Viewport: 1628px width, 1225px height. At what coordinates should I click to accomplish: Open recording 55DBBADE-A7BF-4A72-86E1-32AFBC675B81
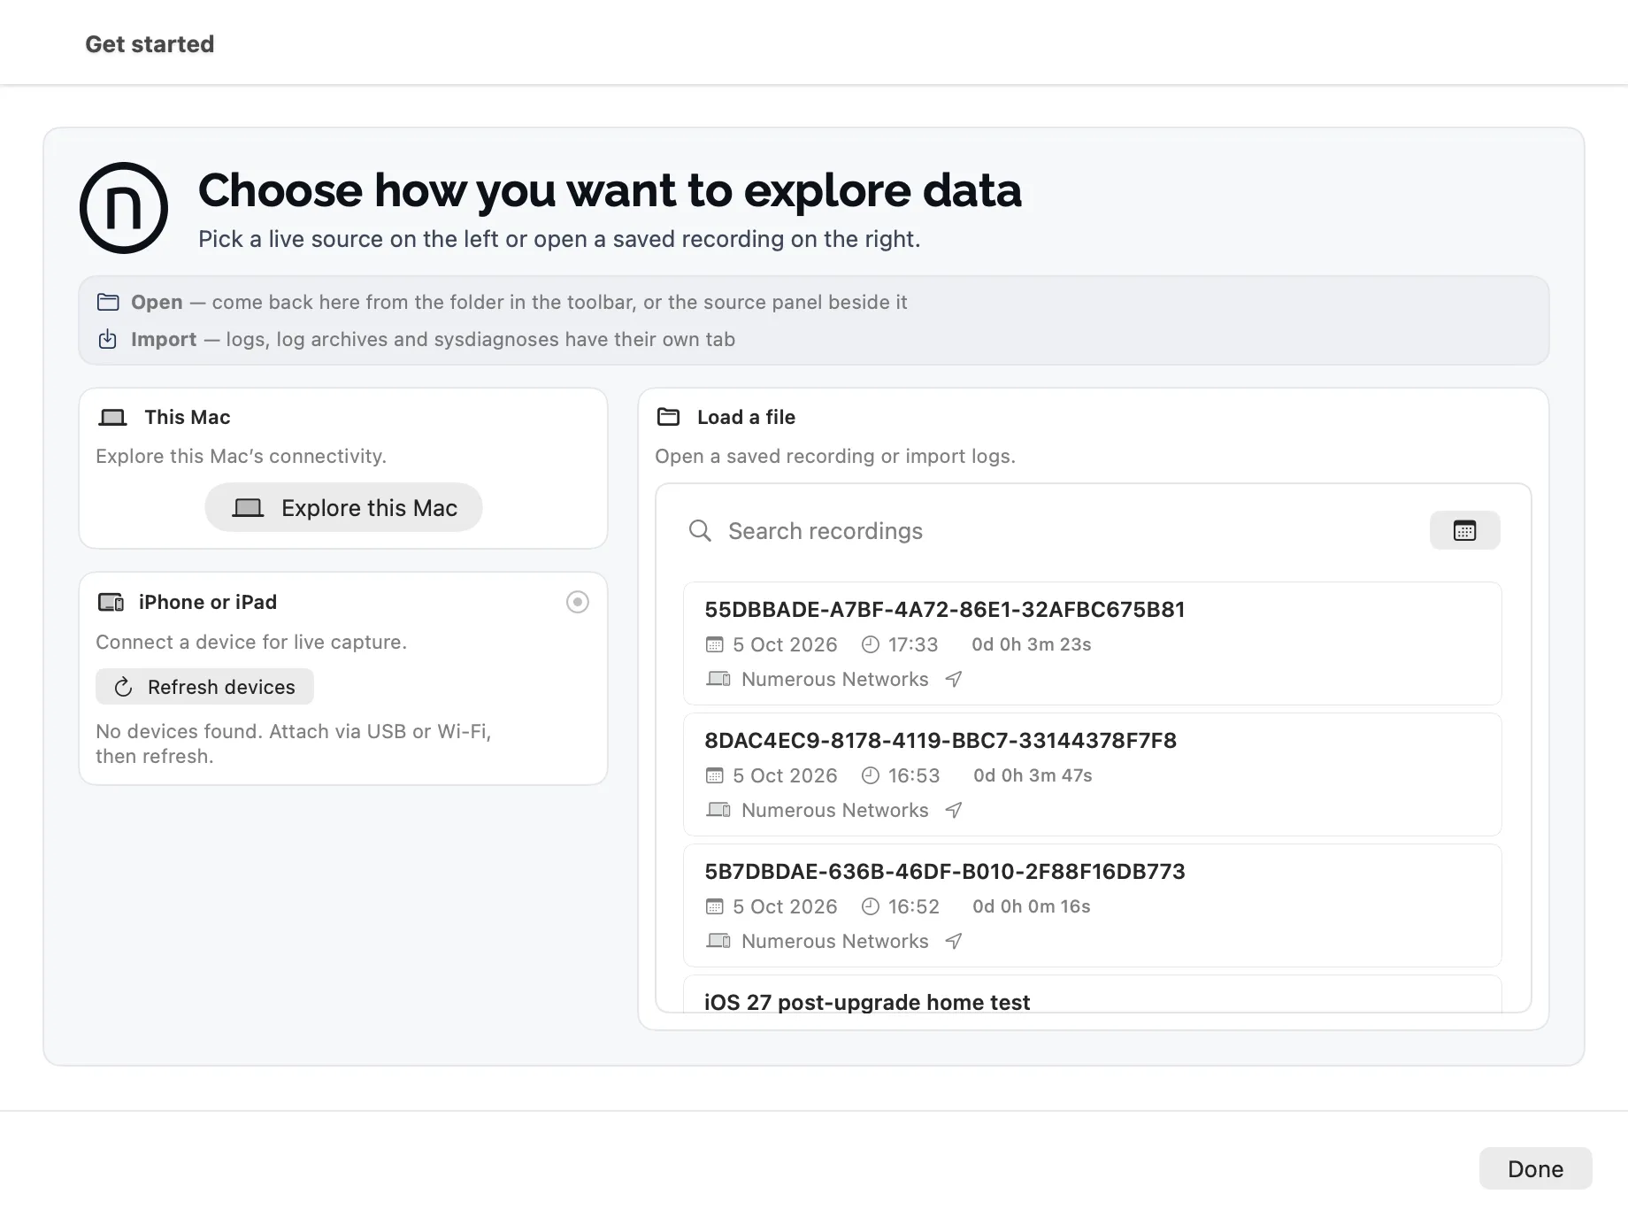pyautogui.click(x=1093, y=643)
